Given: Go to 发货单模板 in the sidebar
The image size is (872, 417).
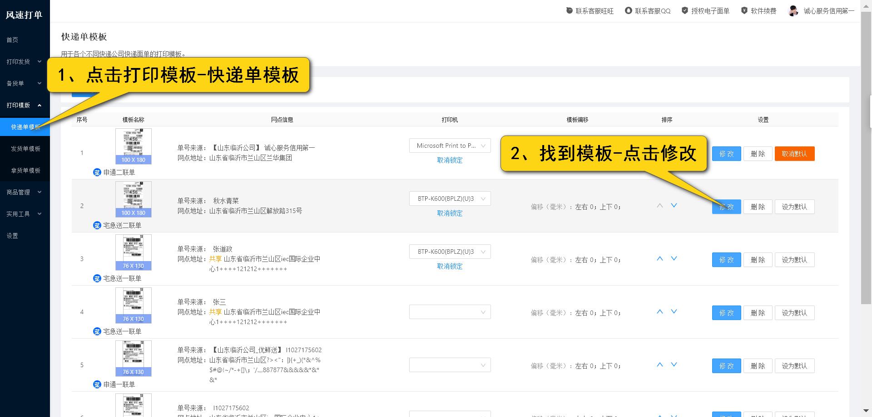Looking at the screenshot, I should click(25, 148).
